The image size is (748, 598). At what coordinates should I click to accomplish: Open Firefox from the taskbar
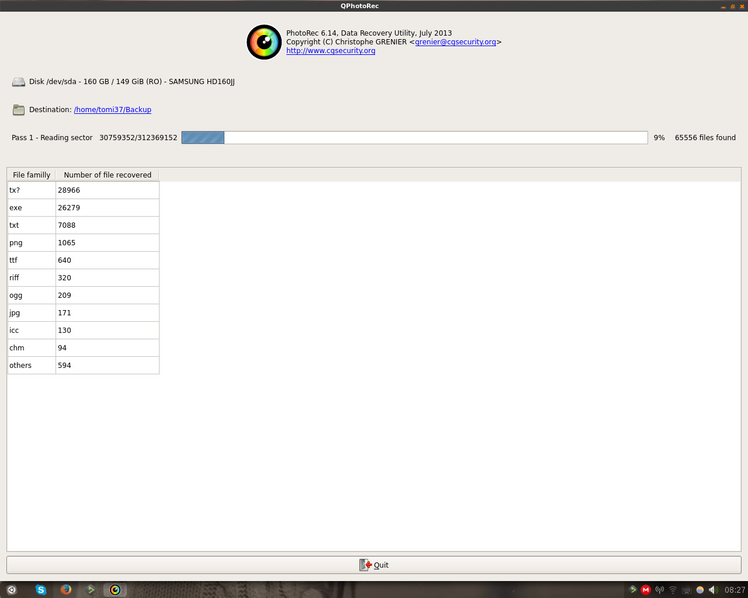(x=66, y=590)
